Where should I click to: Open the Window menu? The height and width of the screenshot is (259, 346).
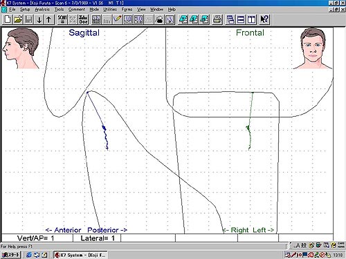pyautogui.click(x=156, y=10)
